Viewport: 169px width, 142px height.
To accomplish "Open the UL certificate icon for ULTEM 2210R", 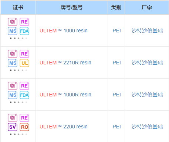I will (24, 63).
